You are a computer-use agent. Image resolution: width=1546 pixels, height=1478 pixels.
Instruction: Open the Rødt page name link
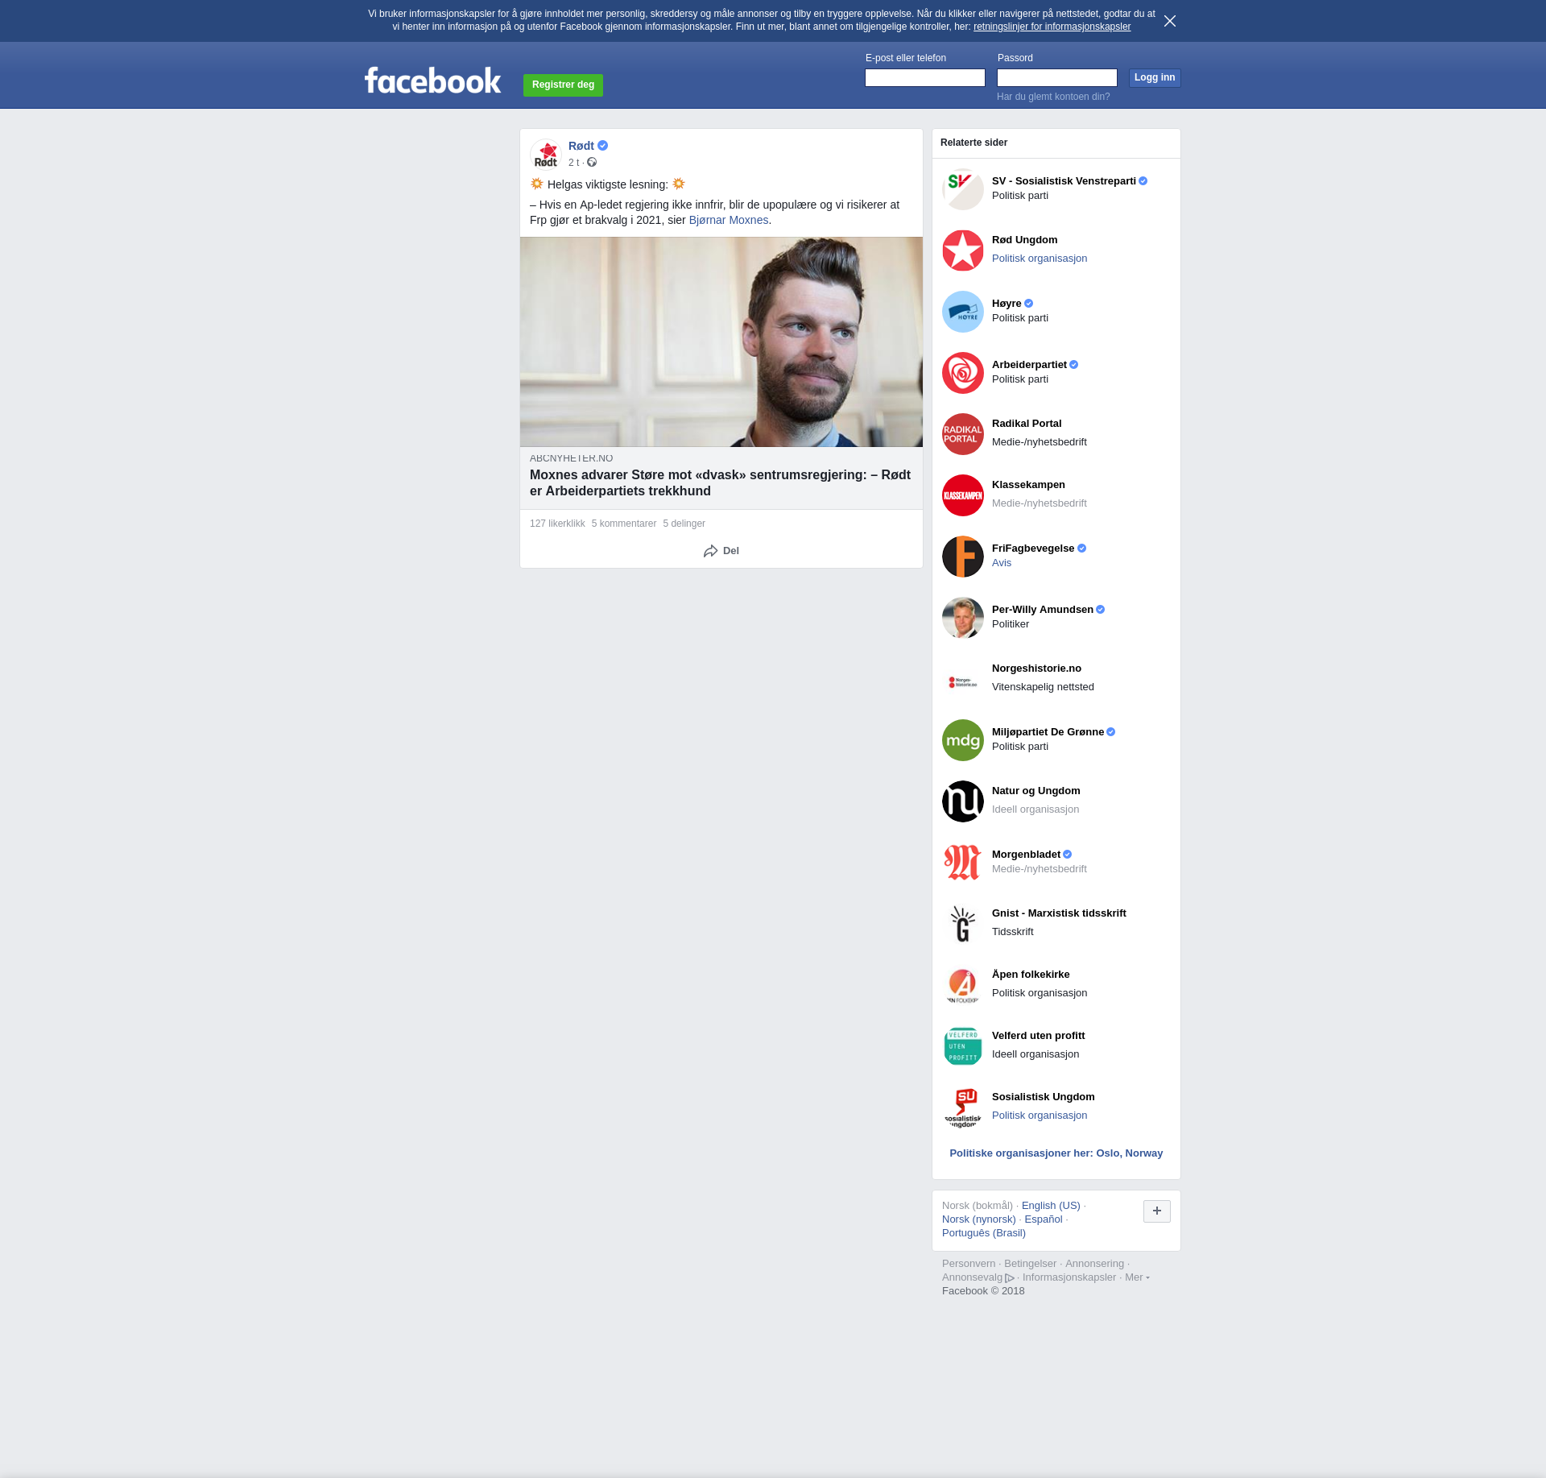tap(581, 146)
